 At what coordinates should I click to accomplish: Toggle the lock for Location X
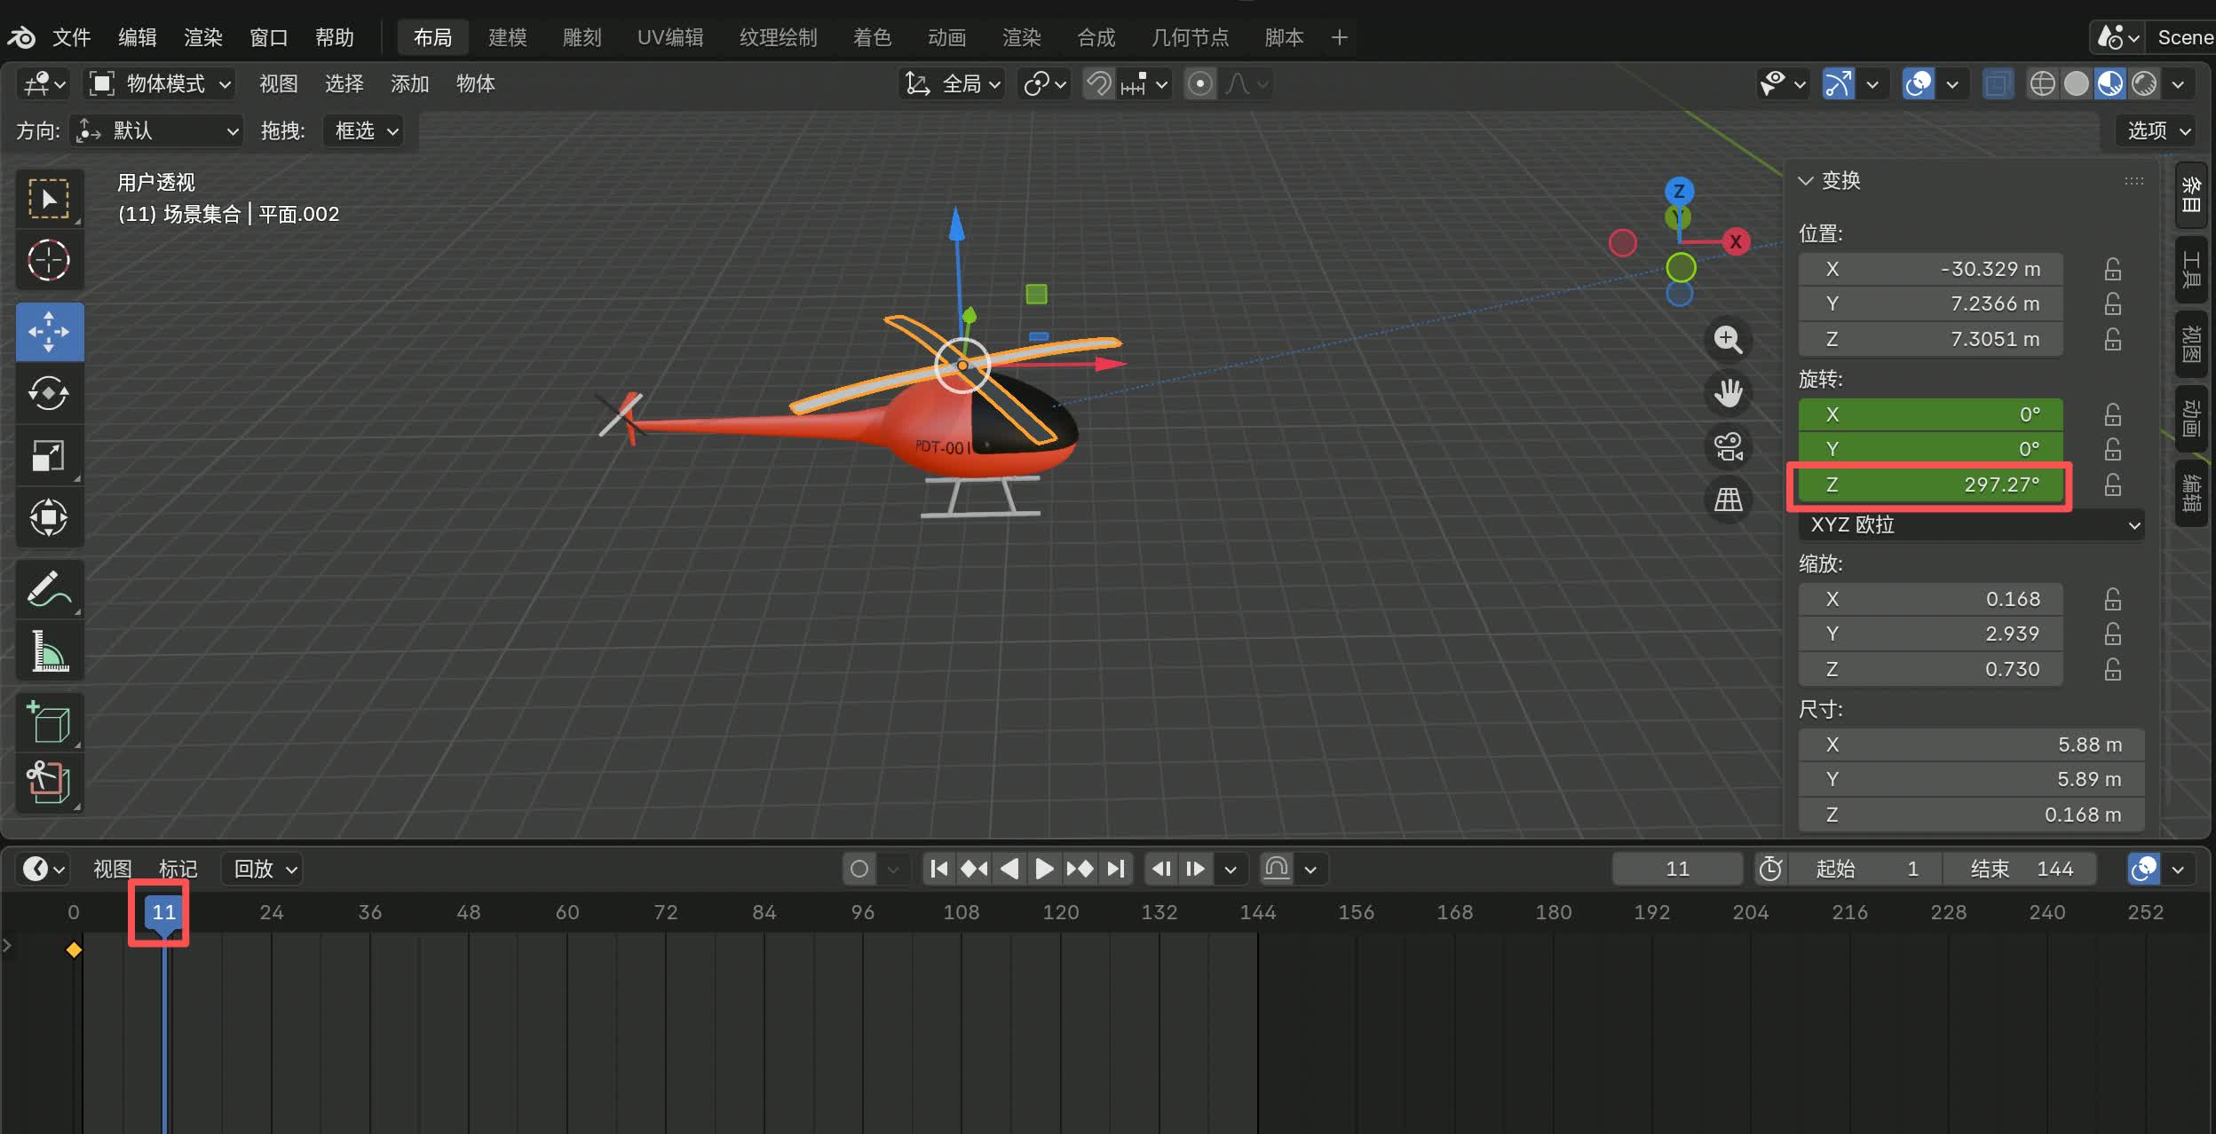[x=2112, y=269]
